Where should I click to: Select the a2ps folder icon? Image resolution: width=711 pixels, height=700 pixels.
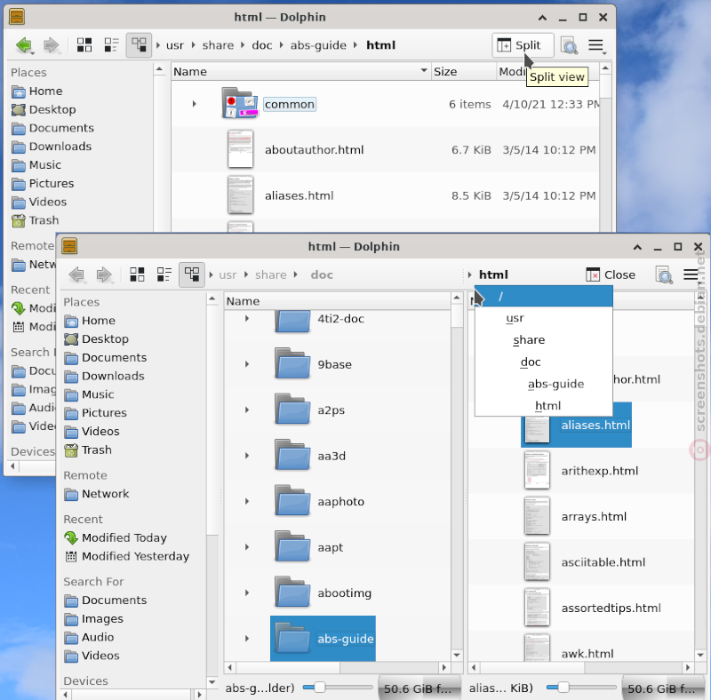[292, 410]
